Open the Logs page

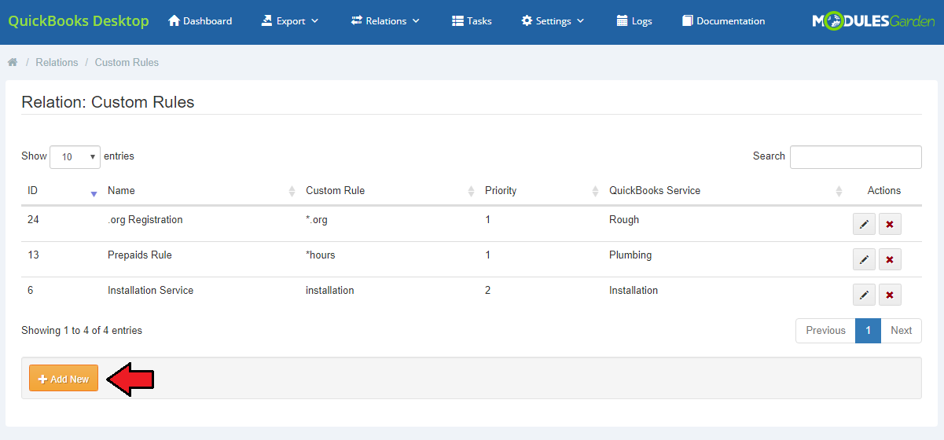[634, 21]
